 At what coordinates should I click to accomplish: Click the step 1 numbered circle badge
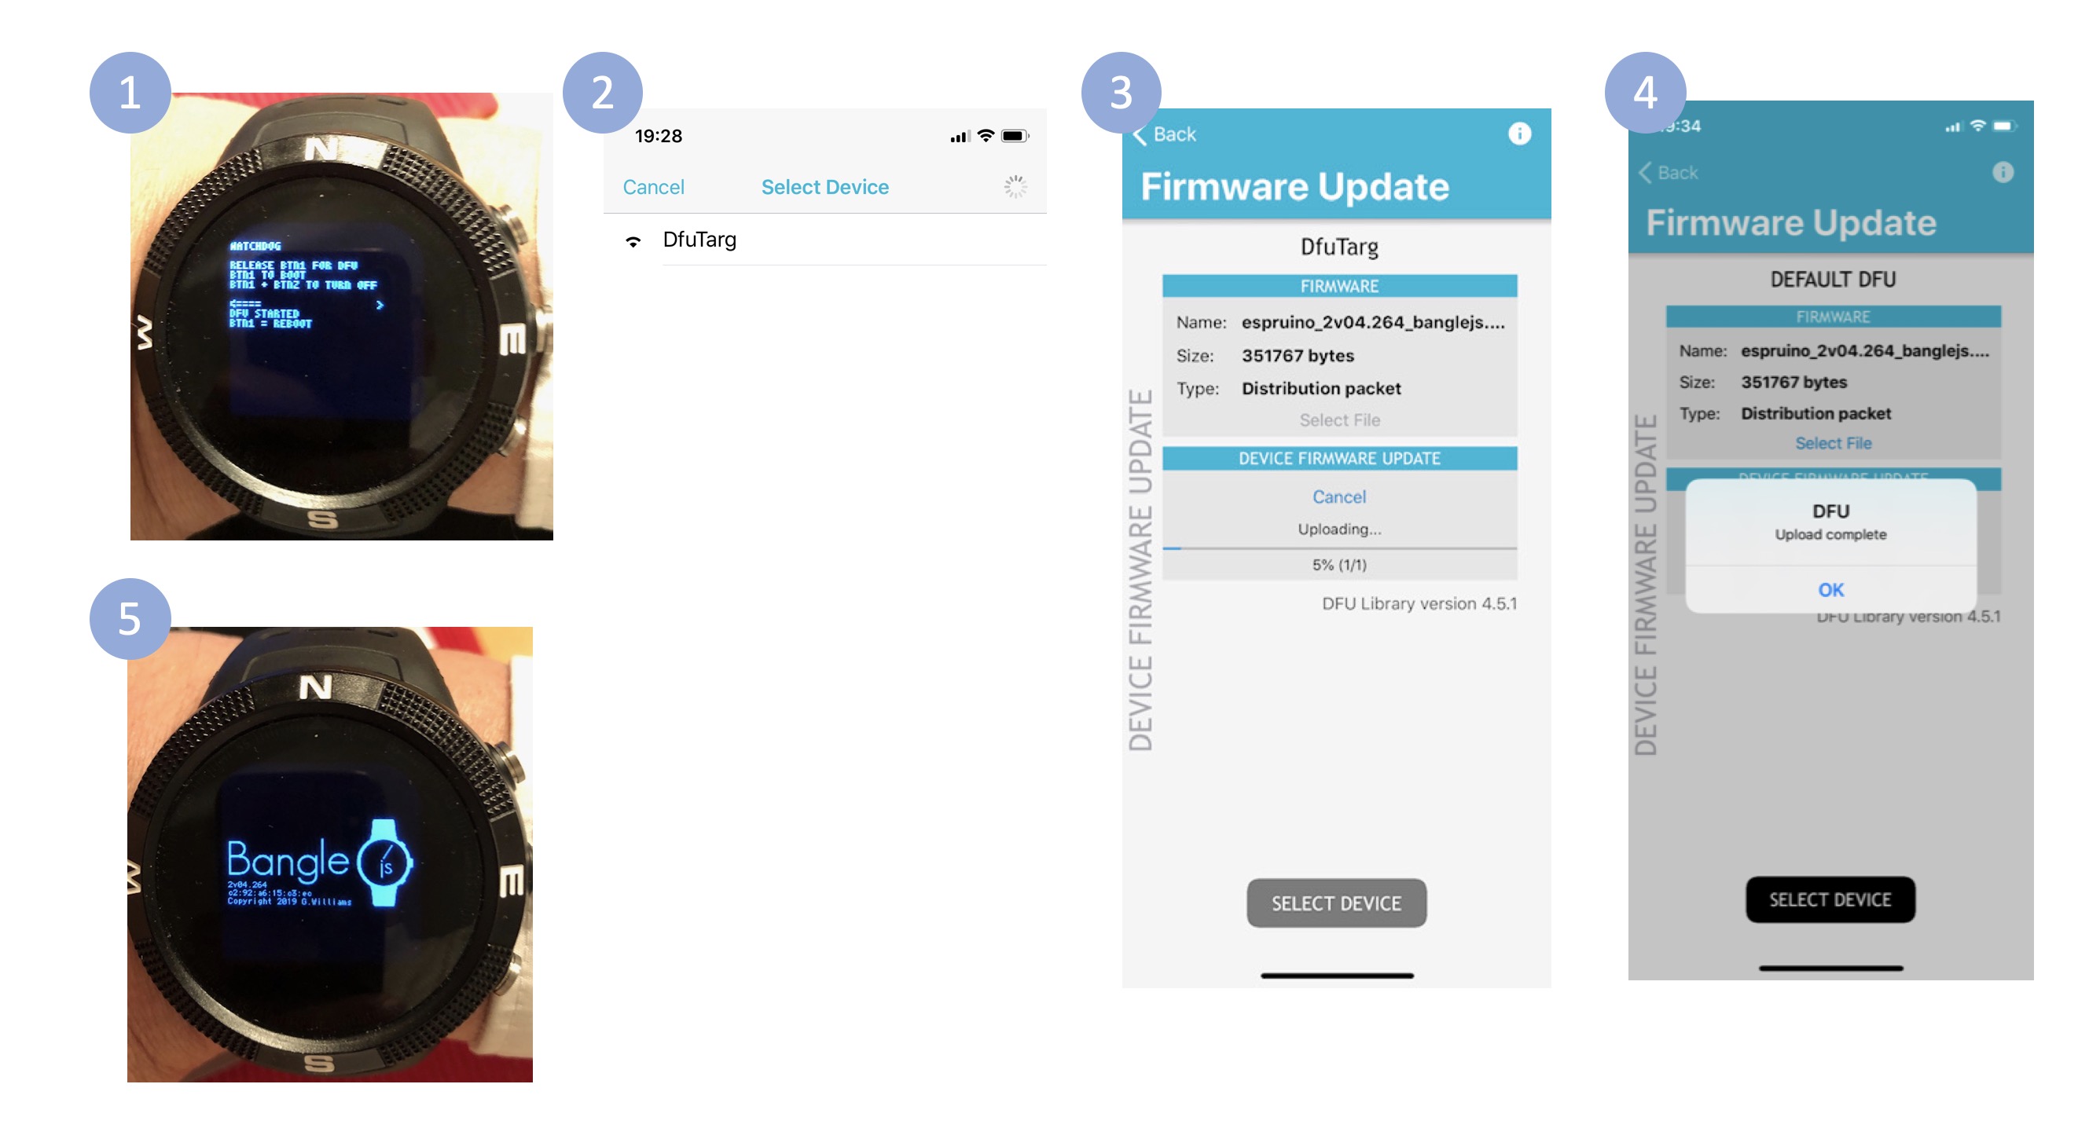coord(130,93)
